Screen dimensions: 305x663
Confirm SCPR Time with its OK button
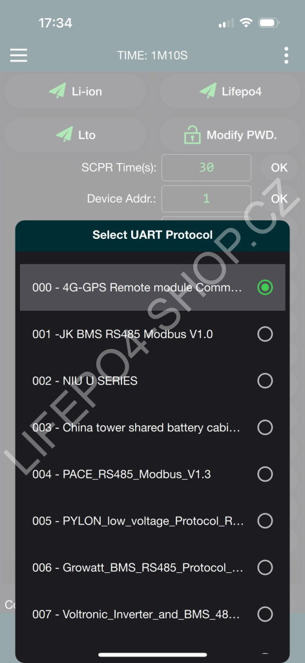(x=279, y=168)
